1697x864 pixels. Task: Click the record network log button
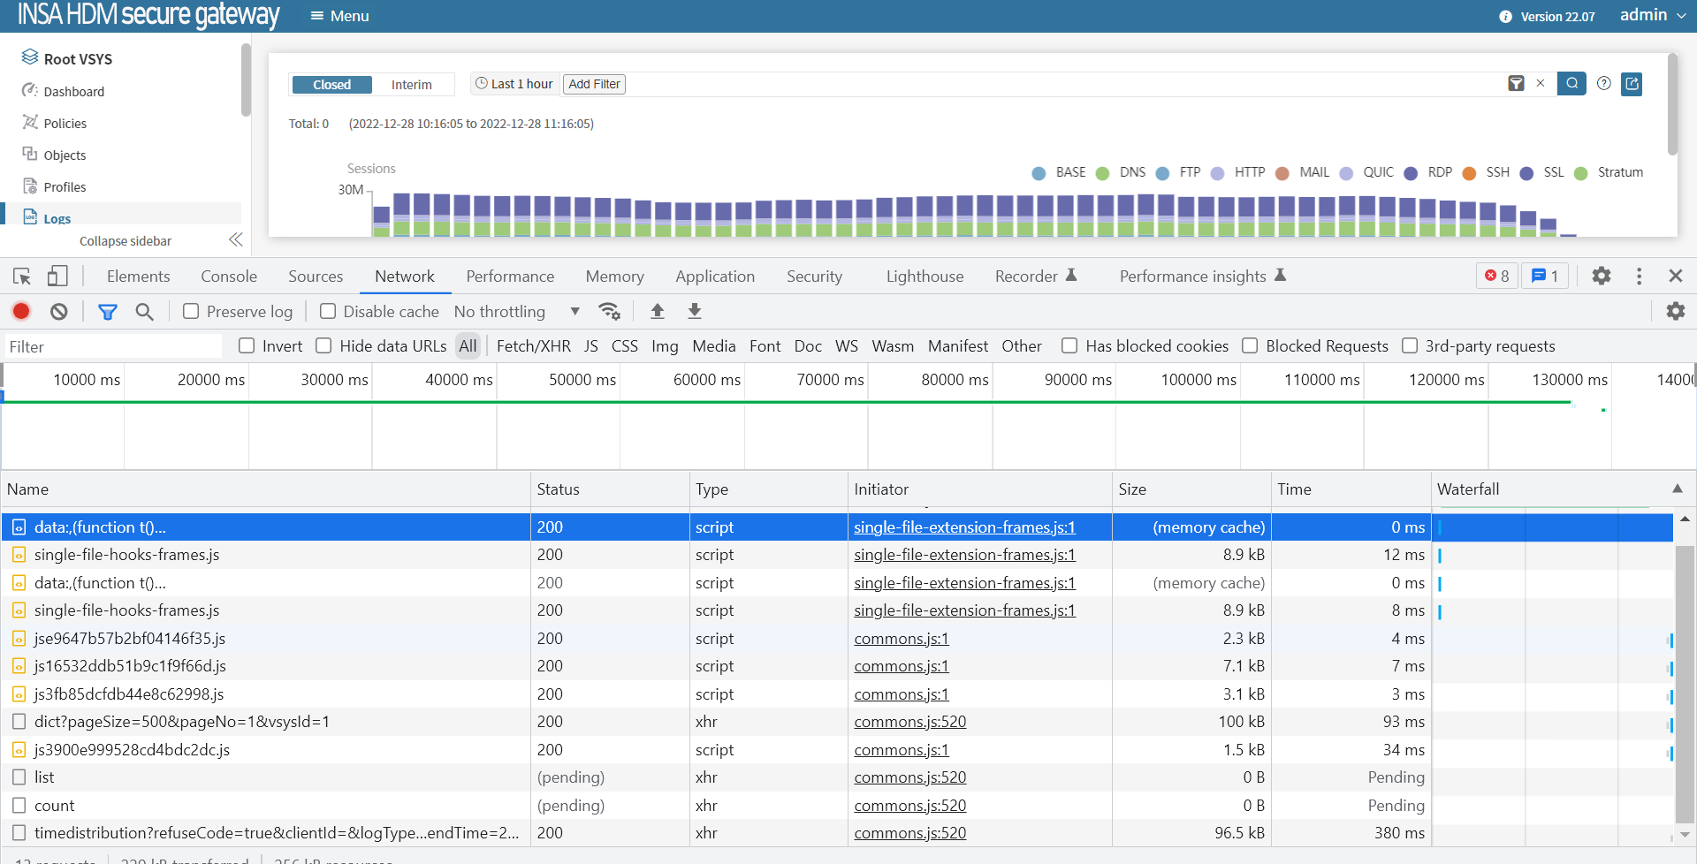coord(21,311)
